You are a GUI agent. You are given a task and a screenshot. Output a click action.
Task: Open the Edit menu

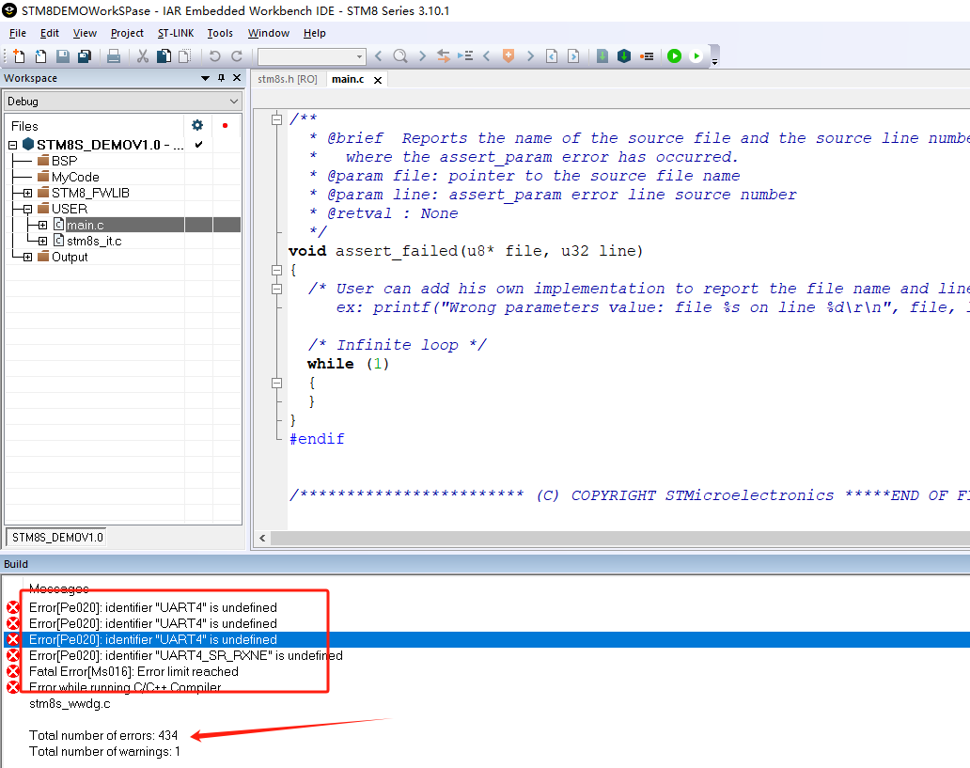pyautogui.click(x=50, y=34)
